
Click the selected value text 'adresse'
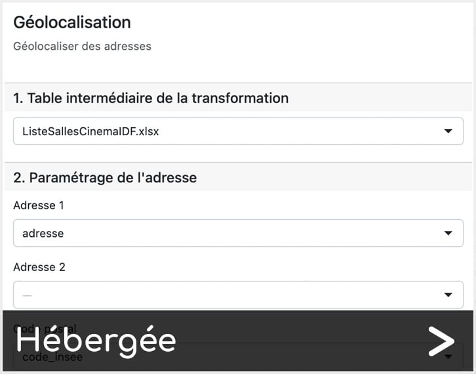(43, 233)
